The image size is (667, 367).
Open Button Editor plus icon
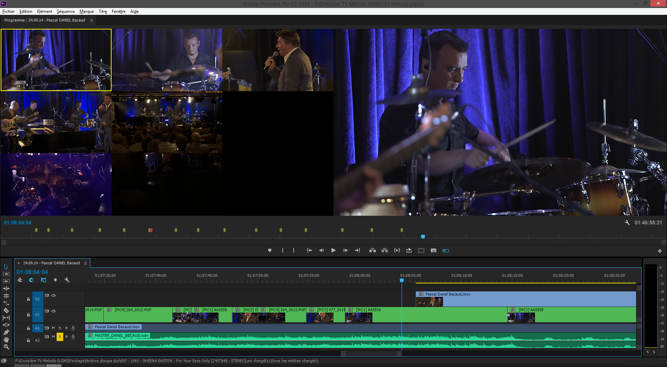660,251
